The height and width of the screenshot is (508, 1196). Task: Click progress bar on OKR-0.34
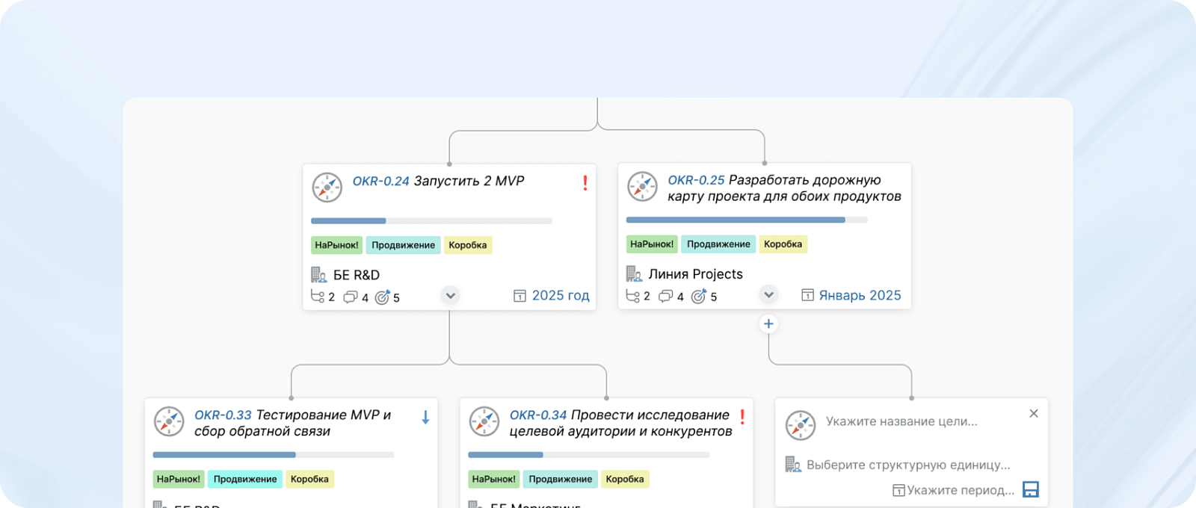pos(589,455)
